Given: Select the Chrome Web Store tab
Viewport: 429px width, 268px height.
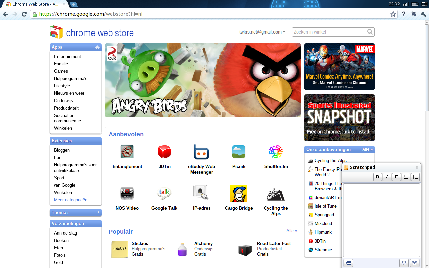Looking at the screenshot, I should (x=35, y=4).
